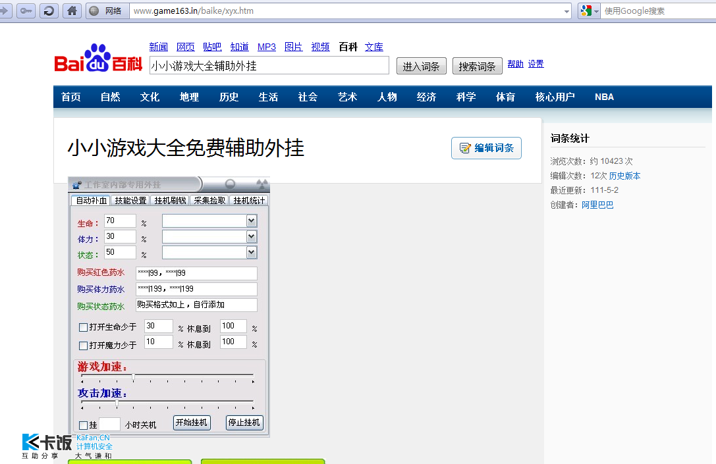Click the 生命 percent field showing 70
The height and width of the screenshot is (464, 716).
(x=120, y=221)
